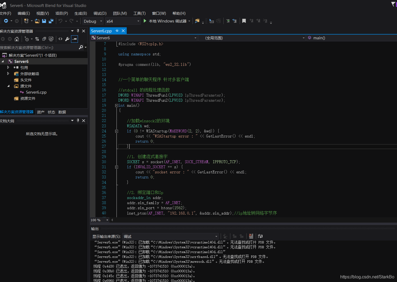Close the Server6.cpp editor tab
The height and width of the screenshot is (282, 397).
tap(123, 31)
